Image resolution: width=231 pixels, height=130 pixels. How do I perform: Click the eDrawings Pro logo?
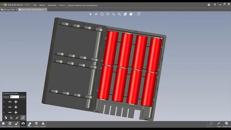point(15,5)
